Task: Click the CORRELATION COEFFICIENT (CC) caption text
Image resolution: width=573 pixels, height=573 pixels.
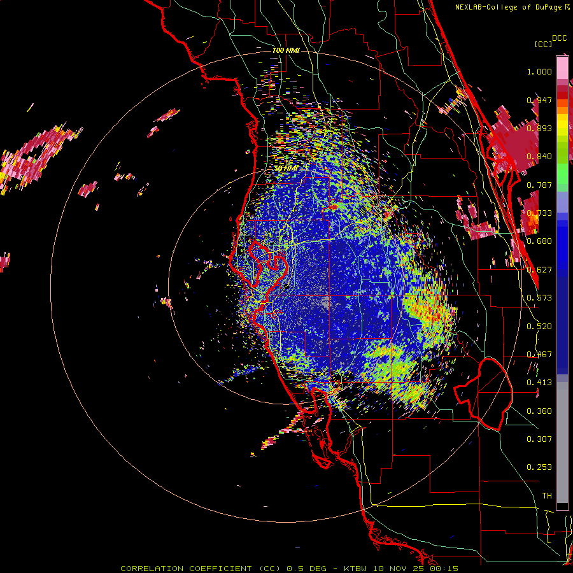Action: (x=201, y=569)
